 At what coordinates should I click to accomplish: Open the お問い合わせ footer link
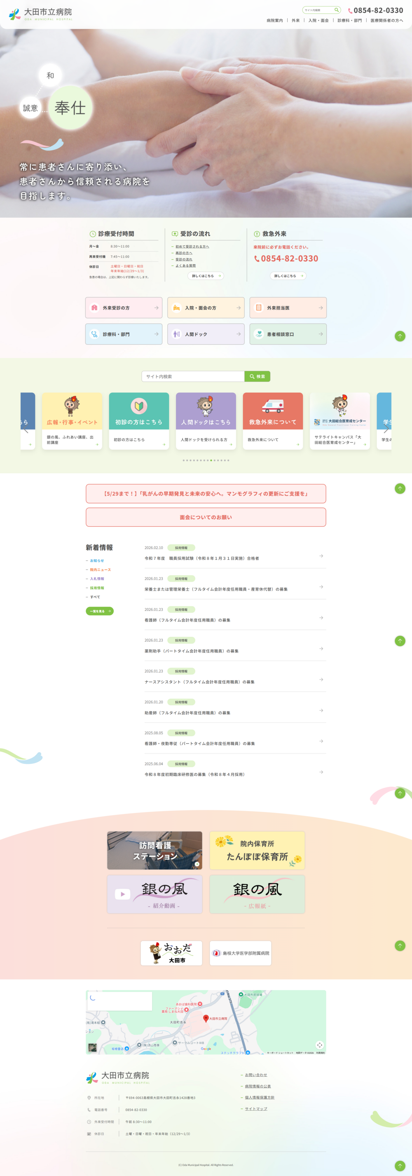click(x=255, y=1075)
